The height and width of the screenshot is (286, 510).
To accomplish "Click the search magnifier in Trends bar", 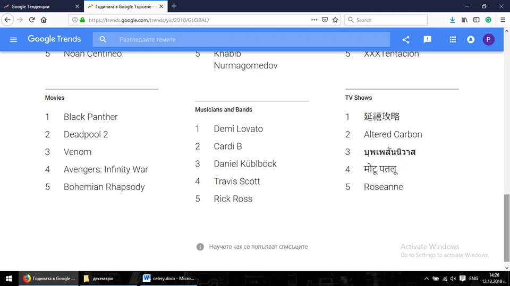I will (103, 40).
